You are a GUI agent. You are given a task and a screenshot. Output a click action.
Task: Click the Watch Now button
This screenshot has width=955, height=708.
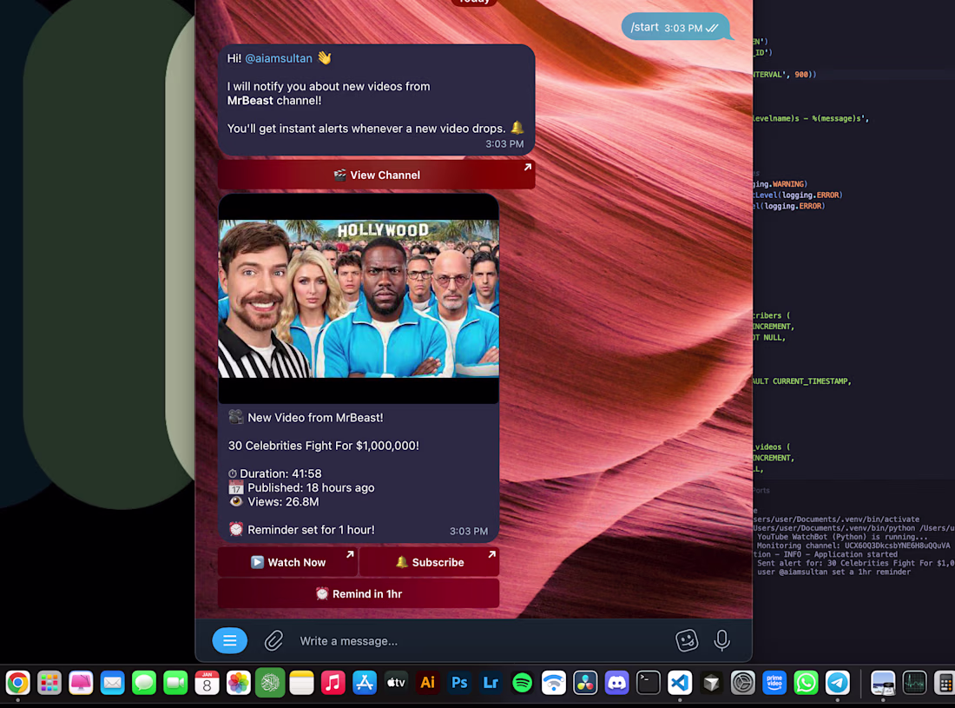[288, 562]
